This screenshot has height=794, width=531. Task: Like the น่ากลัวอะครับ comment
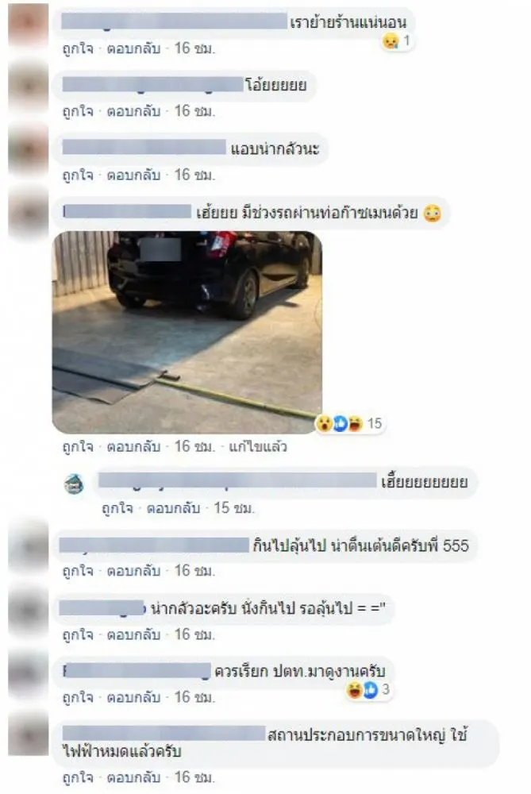pyautogui.click(x=78, y=634)
